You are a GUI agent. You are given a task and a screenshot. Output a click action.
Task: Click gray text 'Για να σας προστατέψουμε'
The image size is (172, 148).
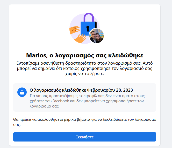coord(54,96)
